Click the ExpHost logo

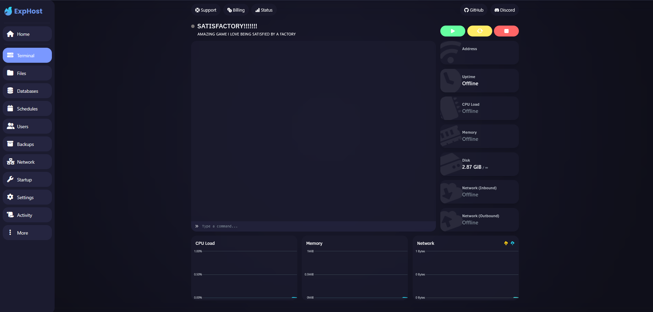(x=23, y=11)
